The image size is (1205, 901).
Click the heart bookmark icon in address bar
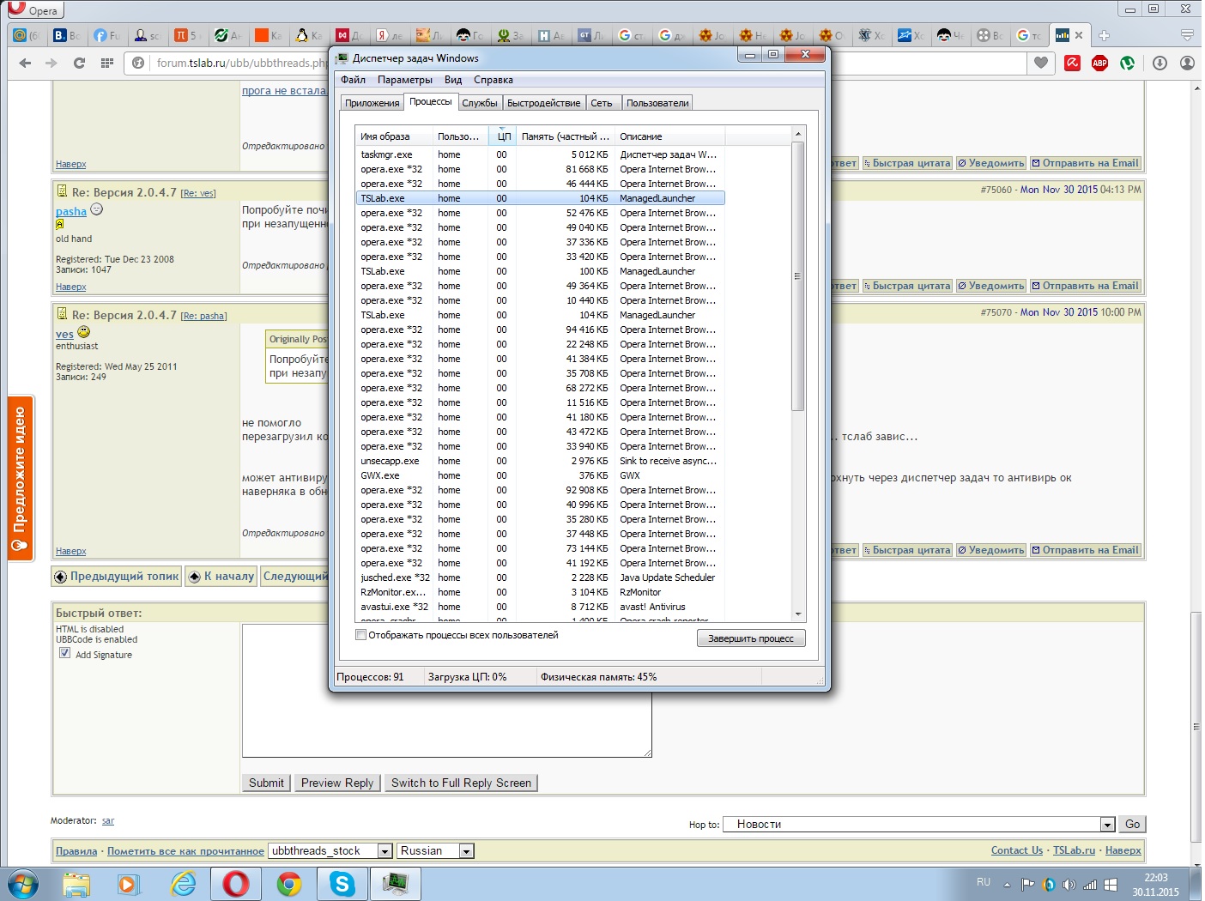tap(1041, 63)
